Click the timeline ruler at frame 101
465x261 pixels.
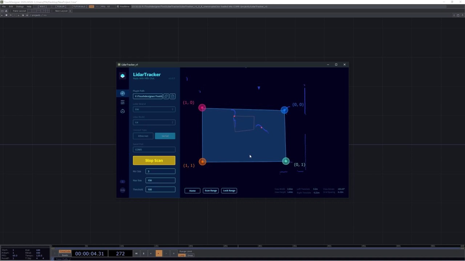click(122, 246)
